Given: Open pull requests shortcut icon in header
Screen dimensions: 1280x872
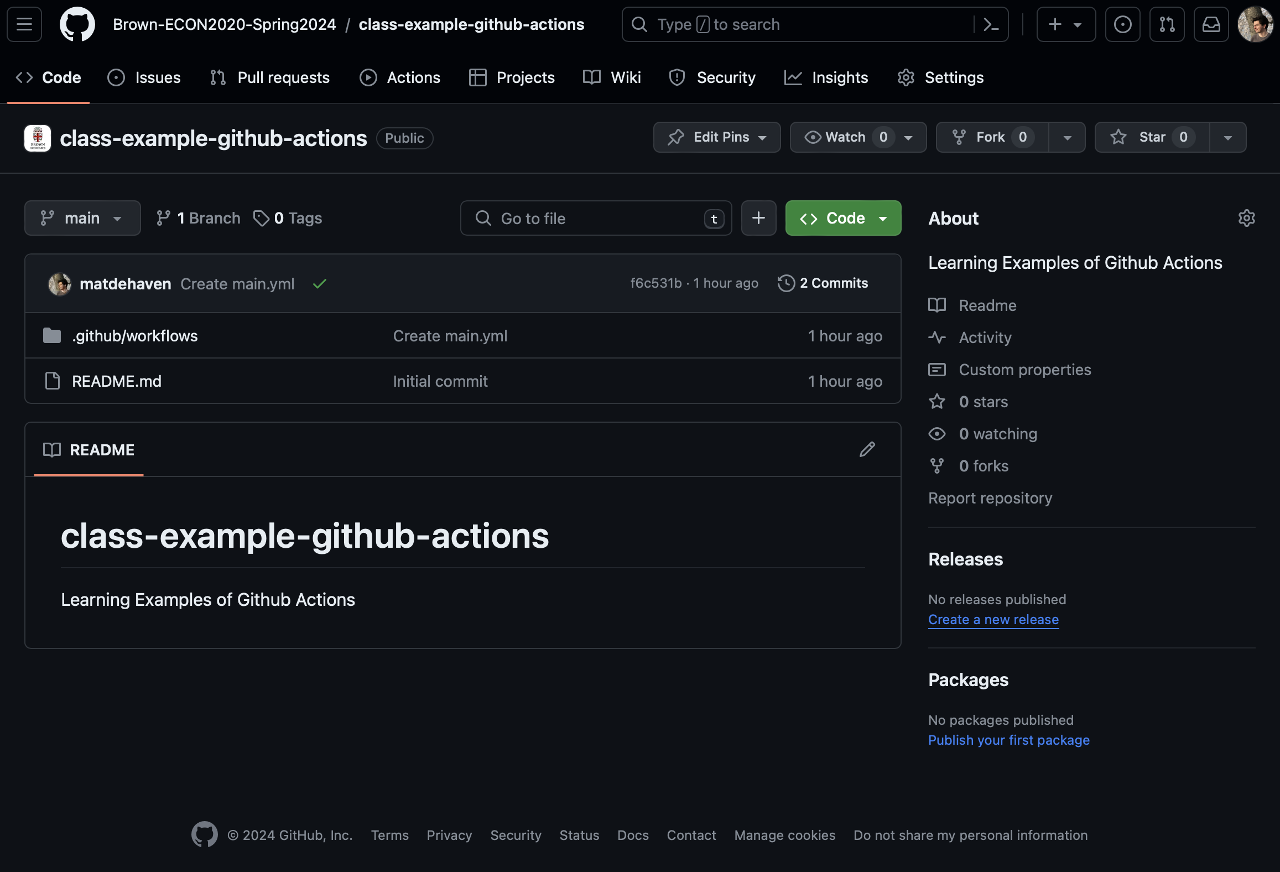Looking at the screenshot, I should 1167,24.
